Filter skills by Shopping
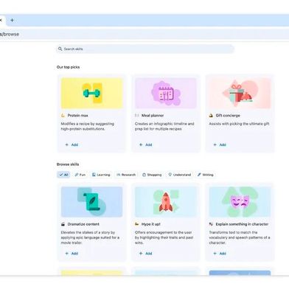The height and width of the screenshot is (289, 289). (x=152, y=175)
